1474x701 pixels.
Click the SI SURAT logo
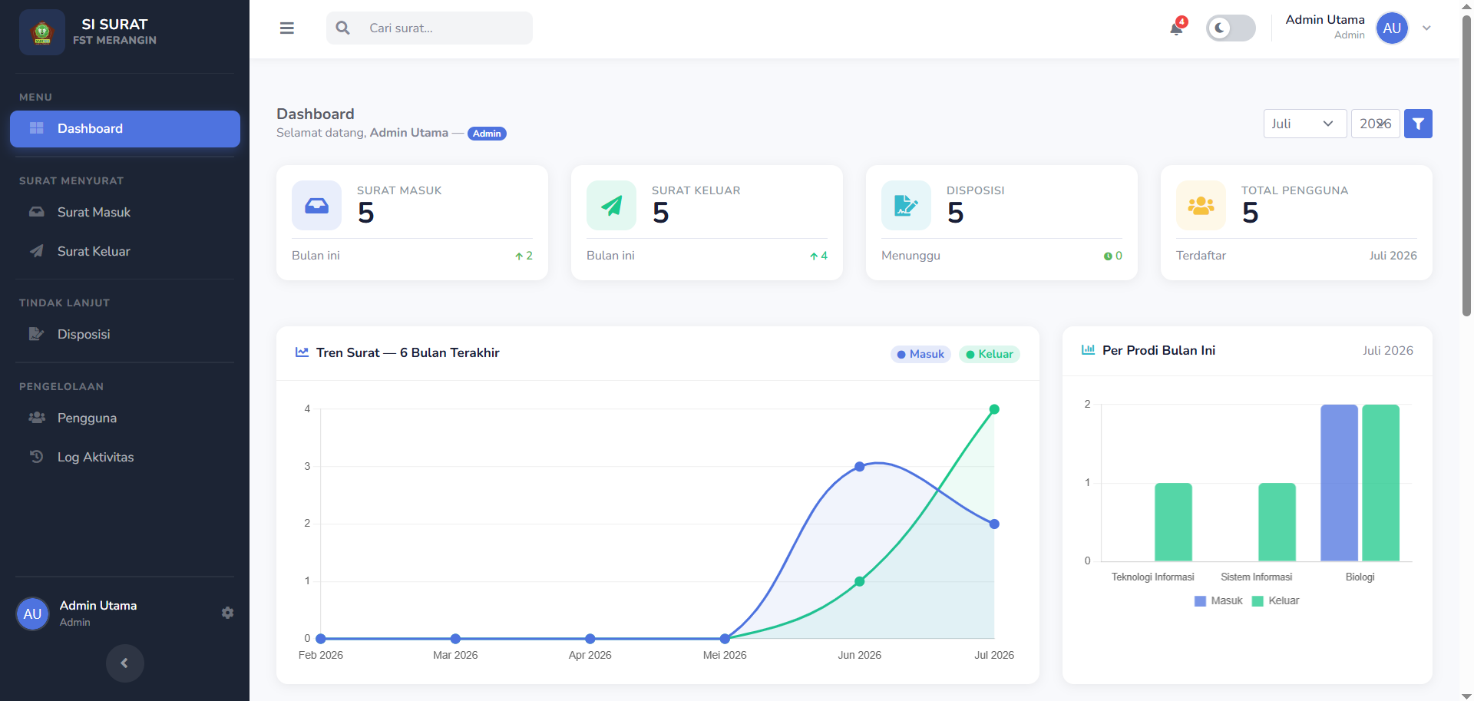(42, 32)
